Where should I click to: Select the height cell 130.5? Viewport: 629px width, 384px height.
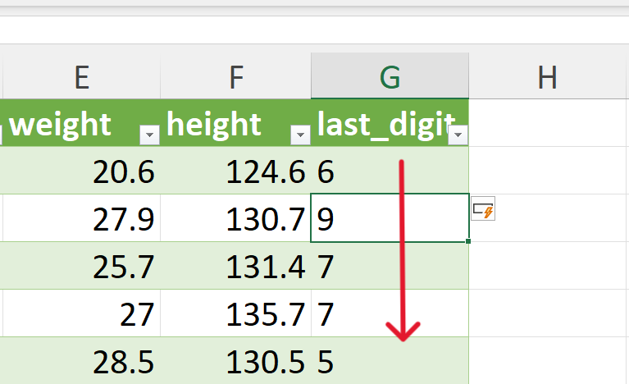coord(236,361)
